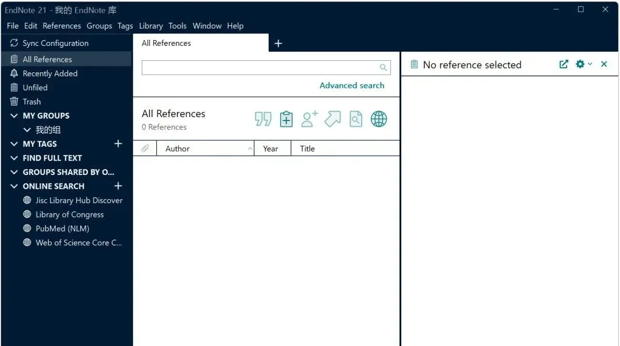Collapse the MY GROUPS section
The width and height of the screenshot is (620, 346).
coord(14,116)
